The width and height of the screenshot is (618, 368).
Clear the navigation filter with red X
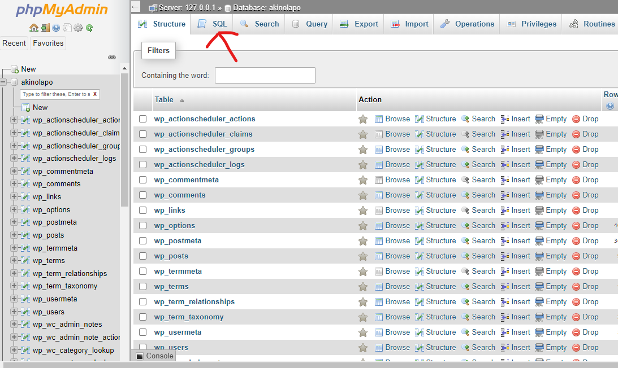(x=95, y=94)
